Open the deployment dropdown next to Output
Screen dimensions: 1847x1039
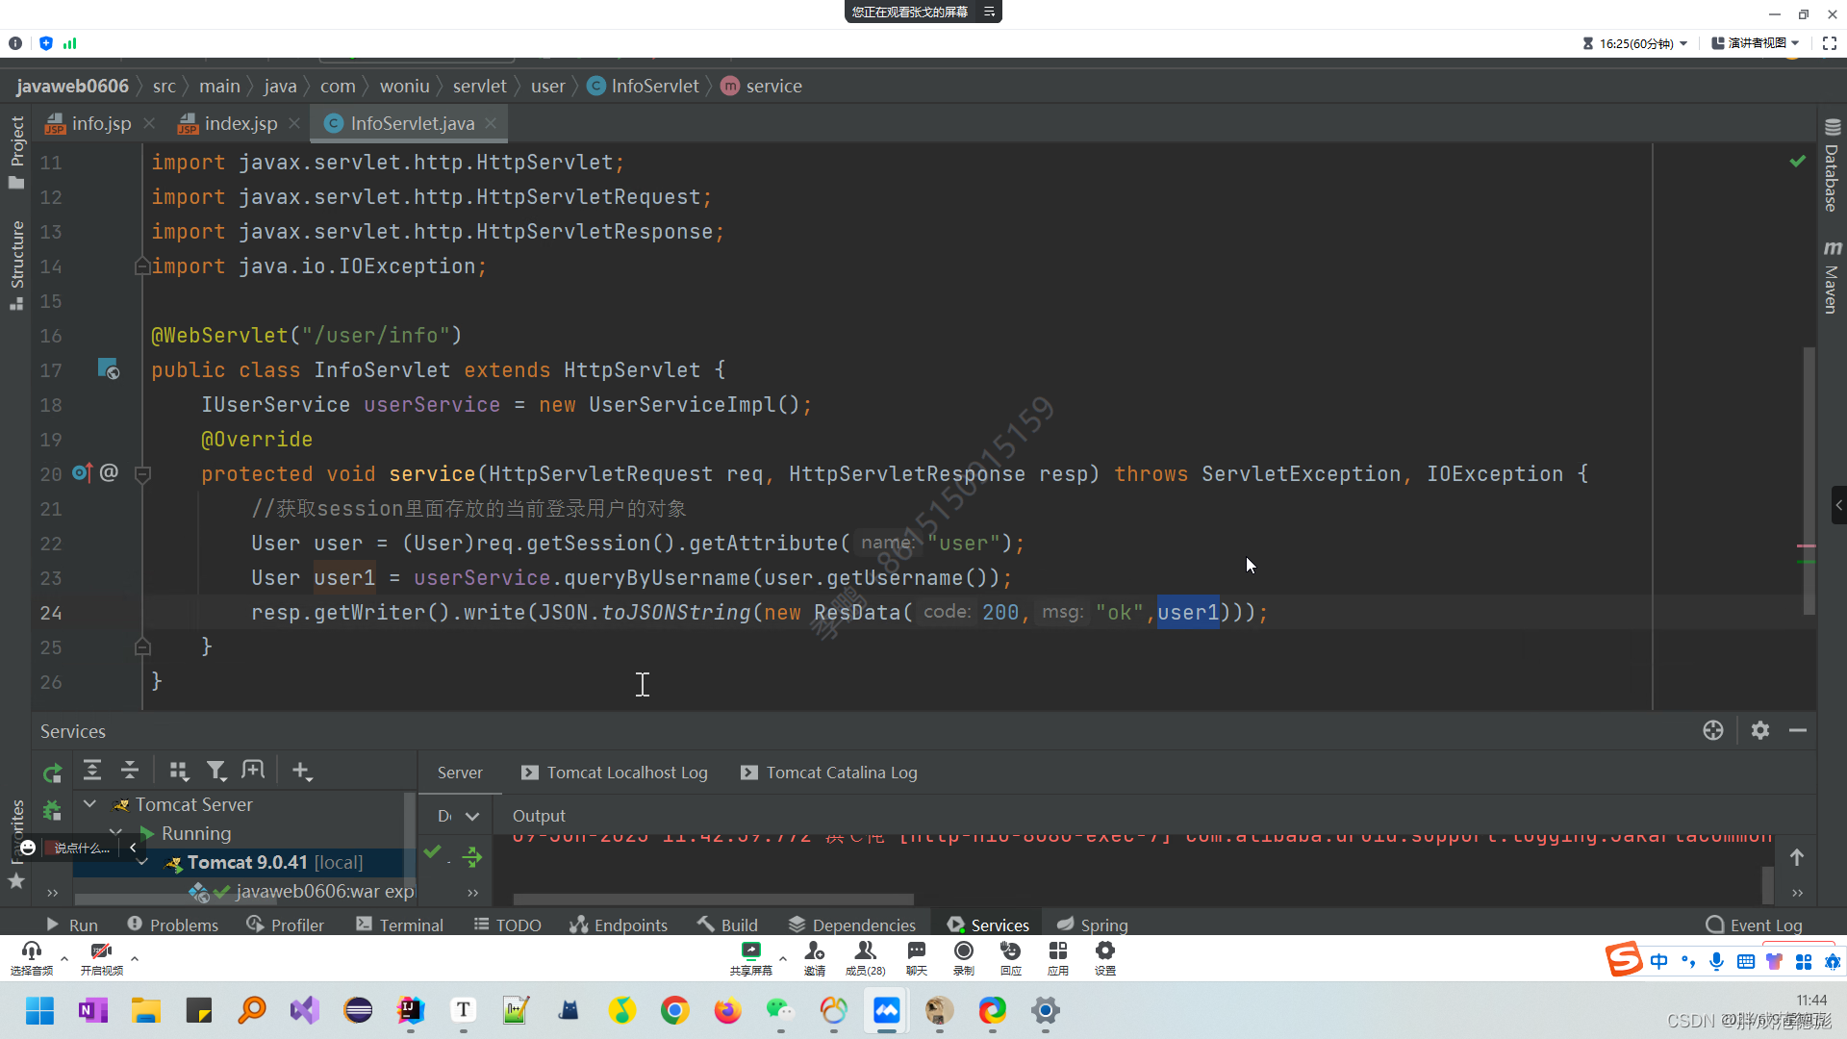[x=471, y=816]
